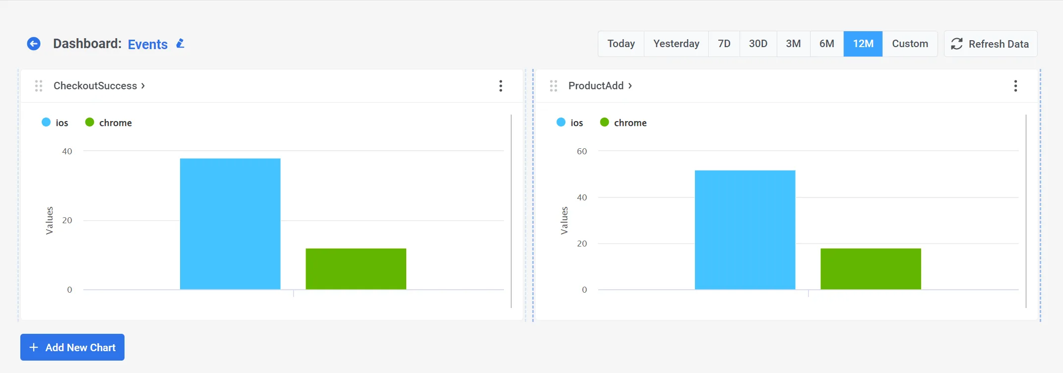Select the Today time range
Screen dimensions: 1063x373
tap(621, 44)
